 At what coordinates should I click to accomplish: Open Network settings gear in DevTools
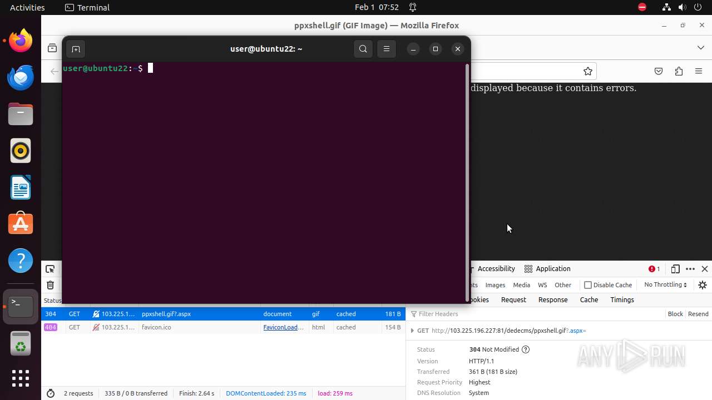[x=703, y=285]
